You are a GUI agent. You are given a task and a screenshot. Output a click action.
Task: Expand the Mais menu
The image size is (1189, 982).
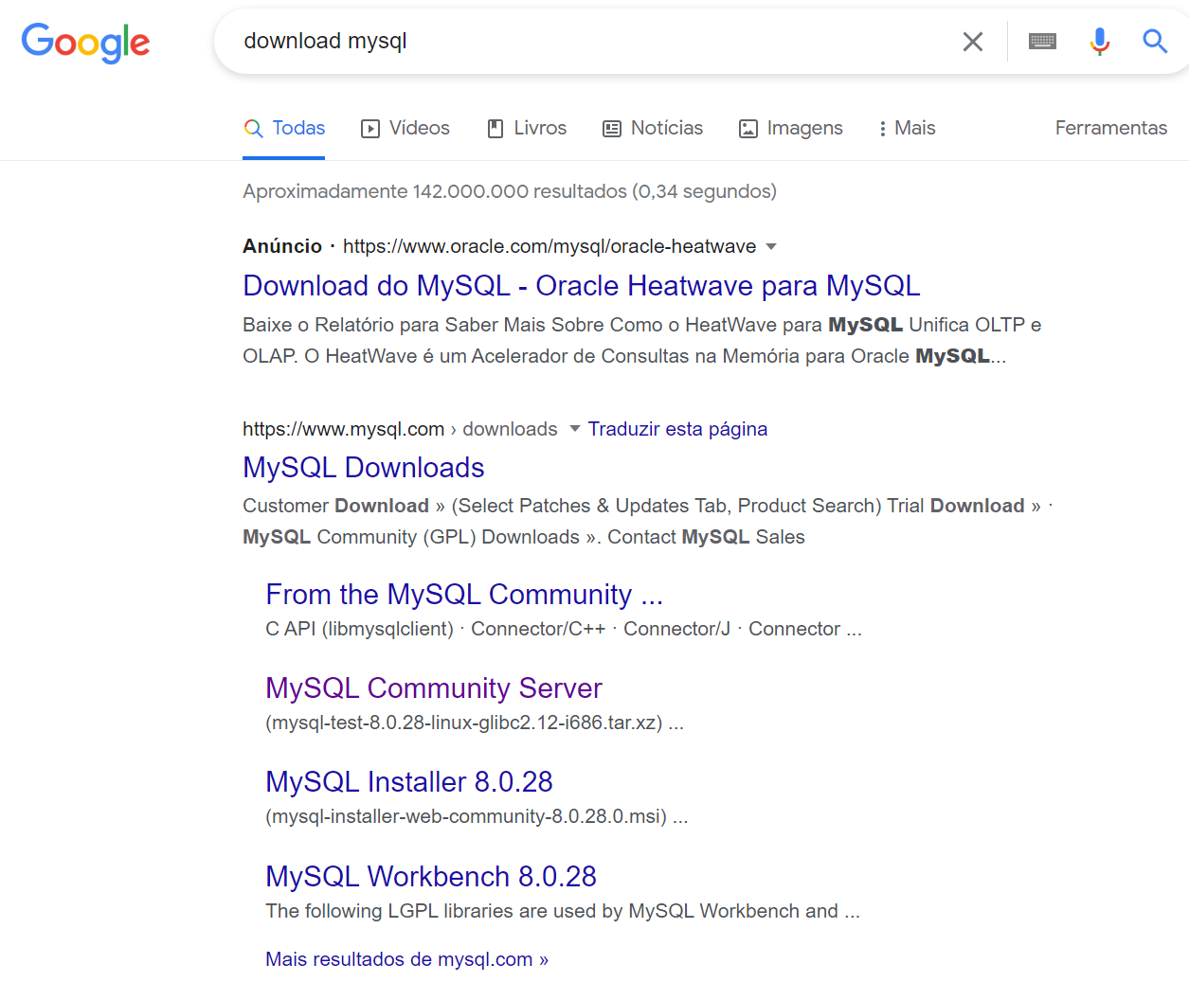(x=907, y=128)
